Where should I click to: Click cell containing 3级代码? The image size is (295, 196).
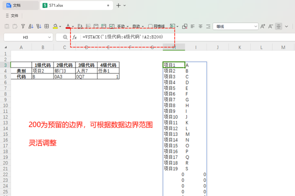click(x=86, y=65)
